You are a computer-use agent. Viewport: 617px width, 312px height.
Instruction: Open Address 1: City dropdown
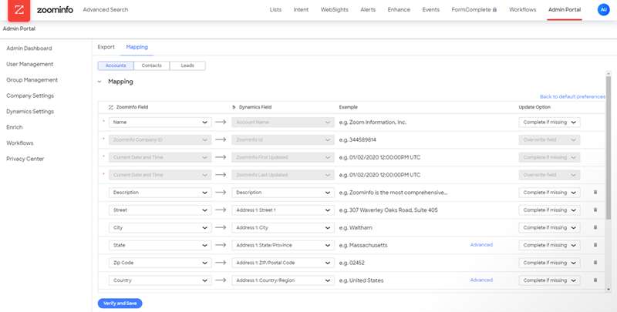pyautogui.click(x=283, y=227)
